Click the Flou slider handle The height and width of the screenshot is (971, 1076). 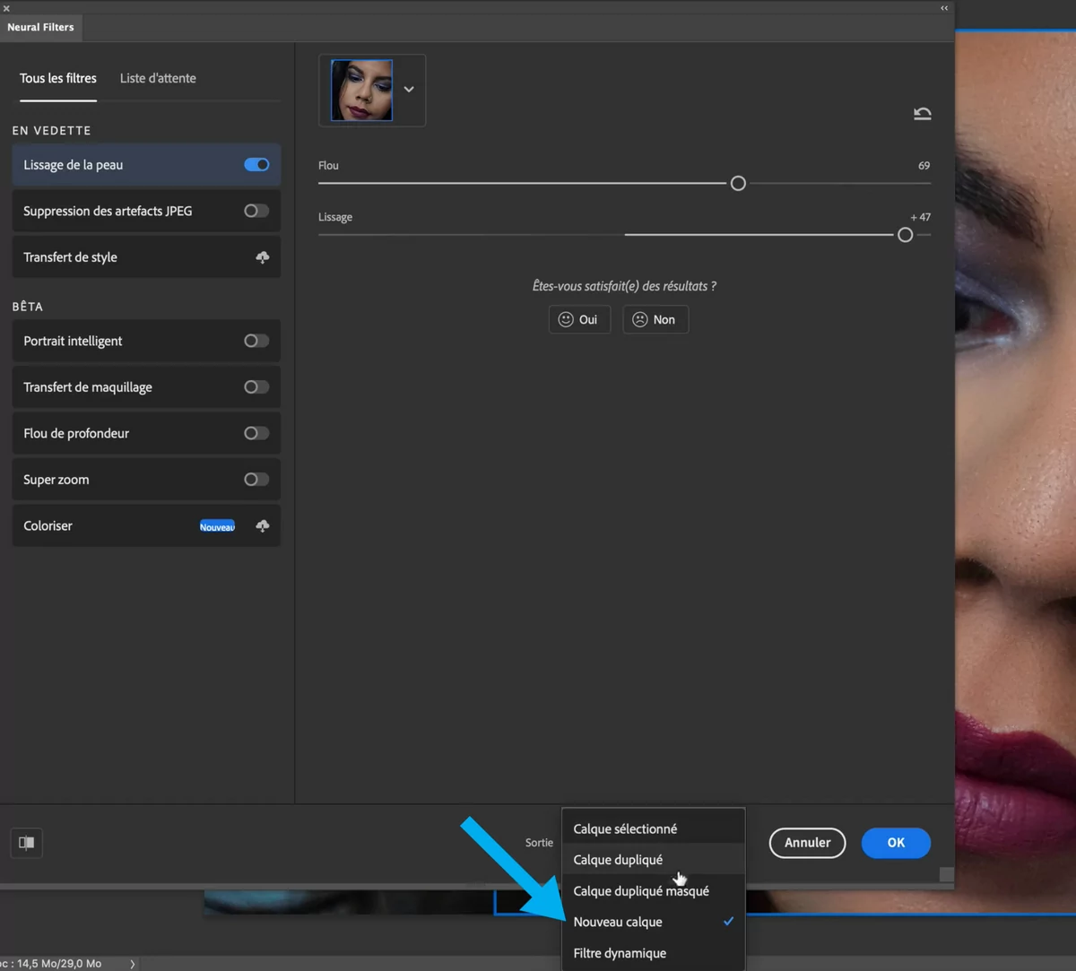pyautogui.click(x=738, y=184)
